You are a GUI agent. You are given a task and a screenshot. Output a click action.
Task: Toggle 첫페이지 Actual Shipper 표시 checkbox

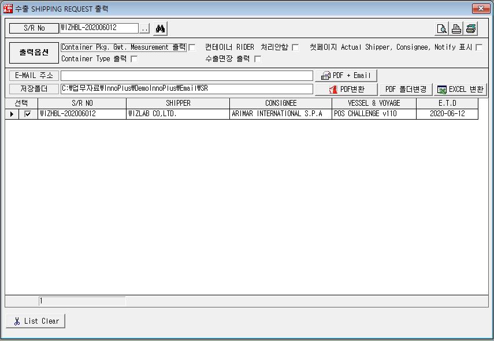click(479, 47)
